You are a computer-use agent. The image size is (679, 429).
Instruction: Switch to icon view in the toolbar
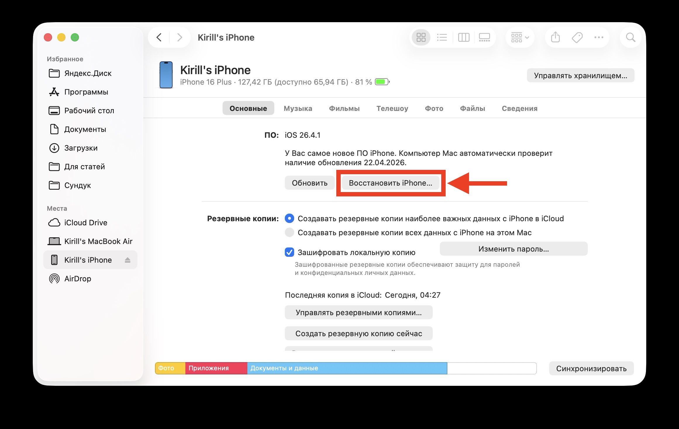(421, 37)
